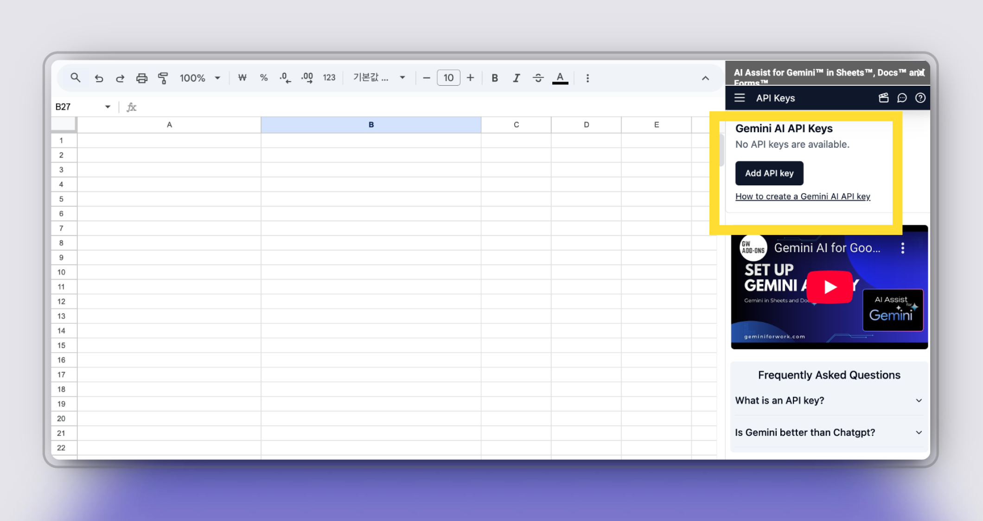Image resolution: width=983 pixels, height=521 pixels.
Task: Format as Won currency
Action: 242,78
